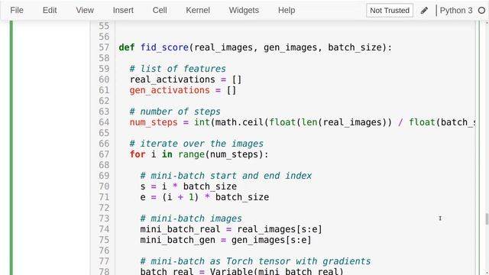The image size is (489, 275).
Task: Click the kernel idle circle indicator
Action: (x=481, y=10)
